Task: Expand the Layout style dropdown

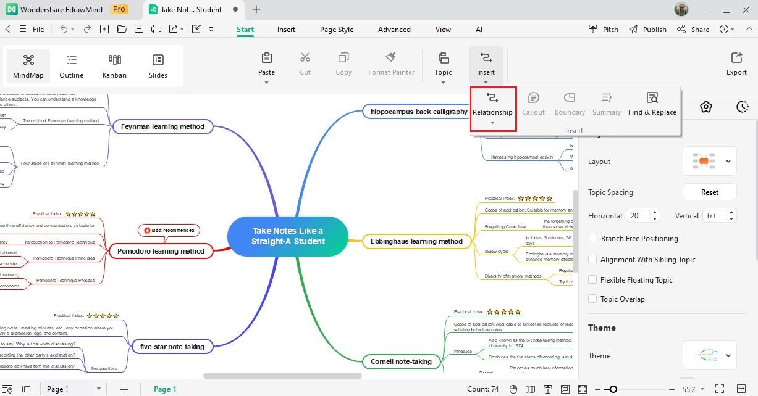Action: 709,162
